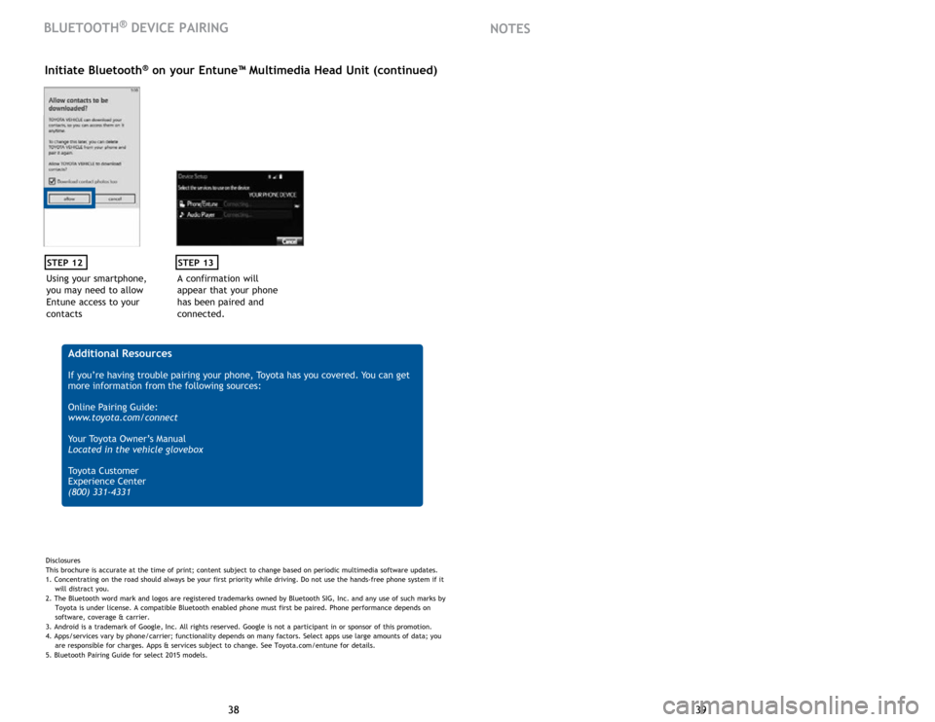Click the (800) 331-4331 phone number
This screenshot has height=722, width=935.
tap(99, 492)
